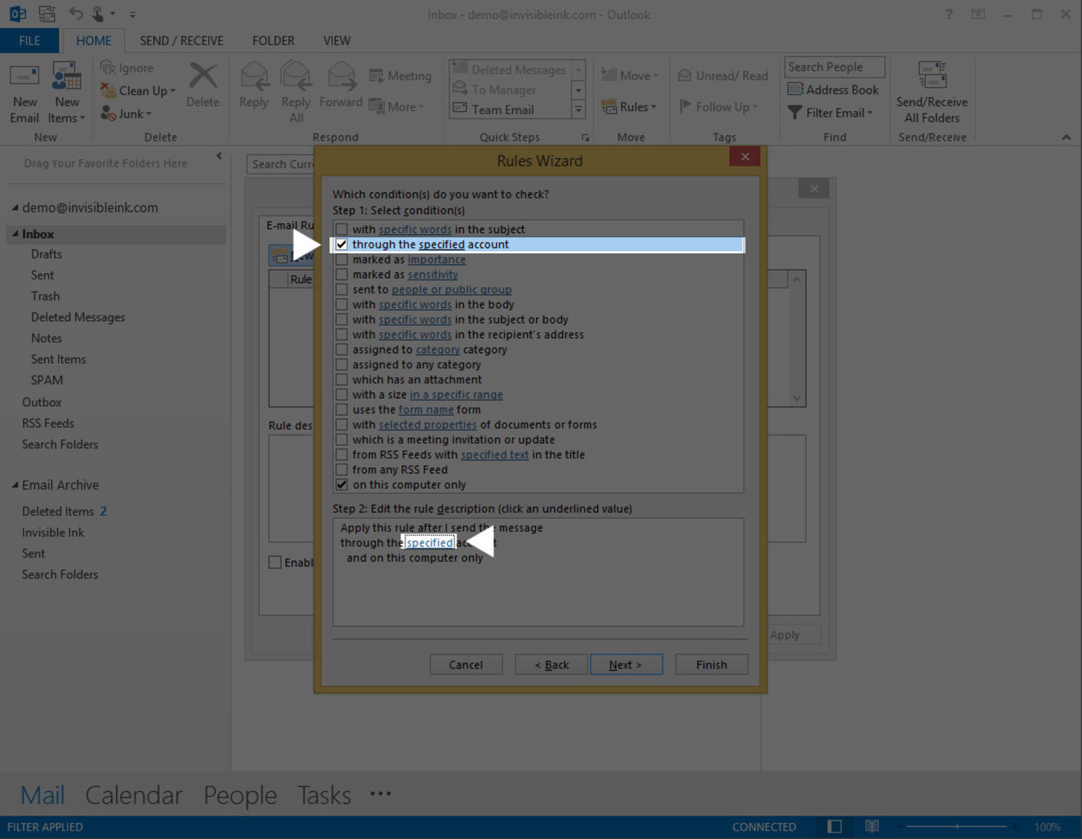Image resolution: width=1082 pixels, height=839 pixels.
Task: Click the Search People field
Action: coord(834,67)
